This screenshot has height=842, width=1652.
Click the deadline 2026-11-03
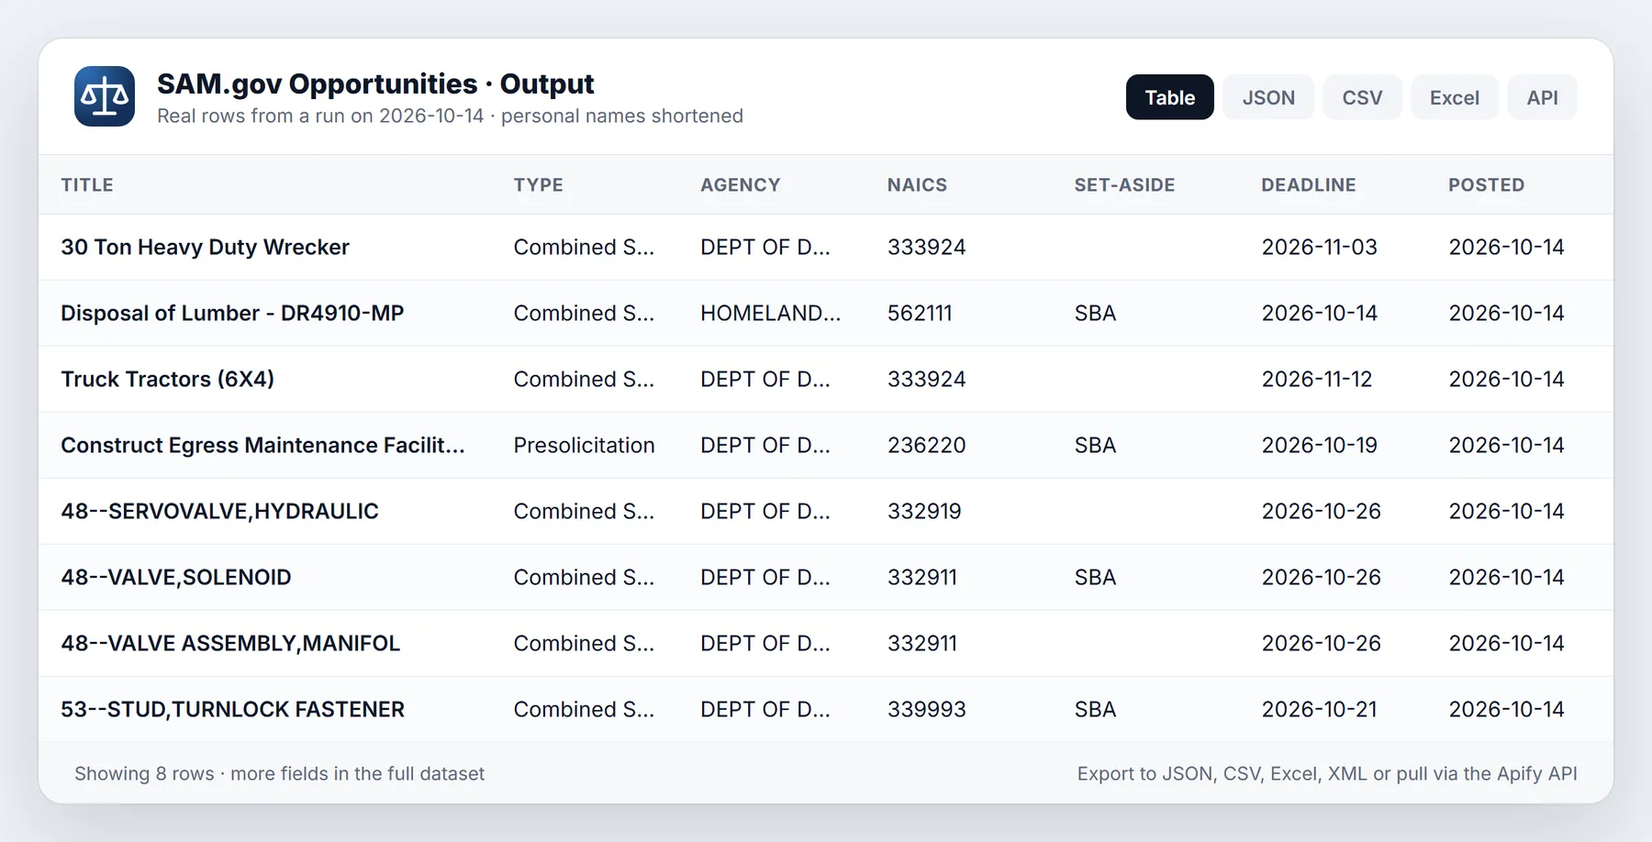[x=1319, y=247]
